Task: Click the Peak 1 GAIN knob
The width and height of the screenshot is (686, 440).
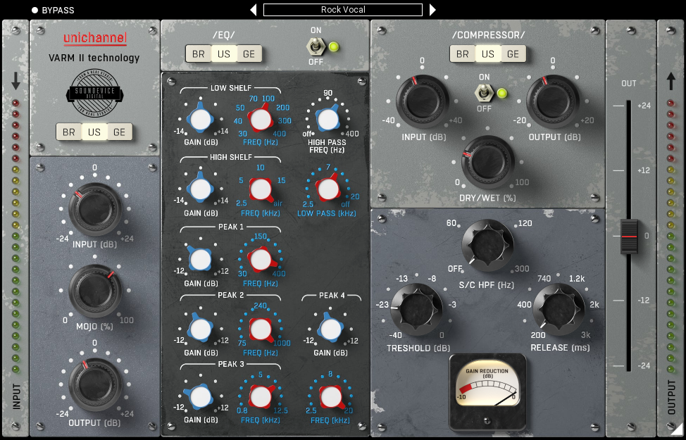Action: pos(201,260)
